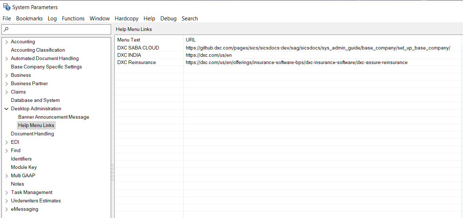Expand the Accounting tree node

coord(7,42)
